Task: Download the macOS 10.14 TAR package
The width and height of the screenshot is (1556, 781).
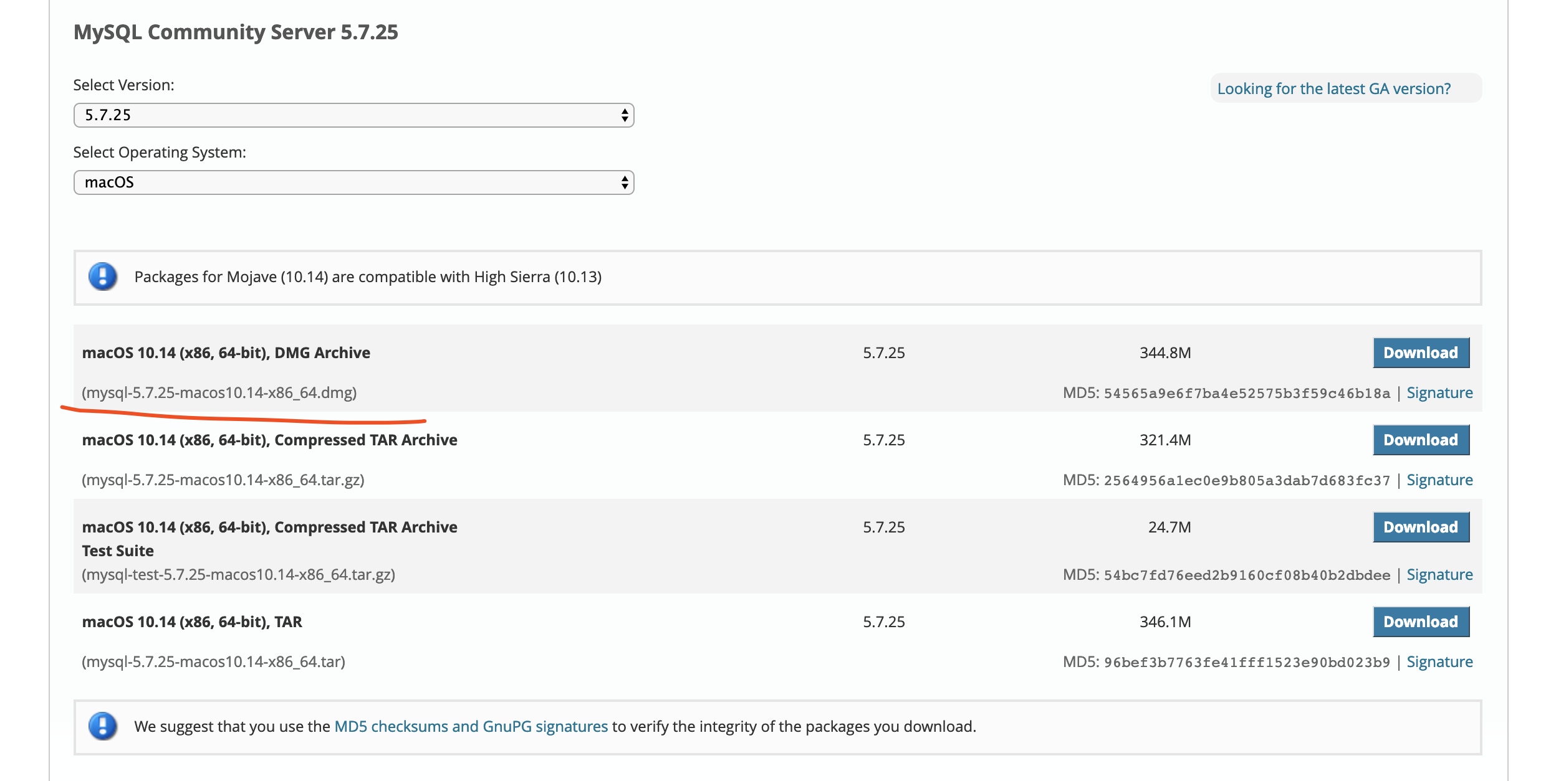Action: pos(1421,622)
